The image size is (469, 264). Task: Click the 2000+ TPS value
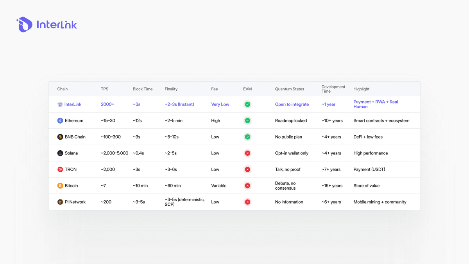tap(107, 104)
